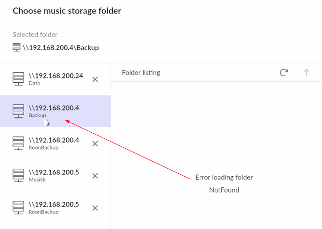
Task: Remove the 192.168.200.5 RoonBackup share
Action: pyautogui.click(x=95, y=208)
